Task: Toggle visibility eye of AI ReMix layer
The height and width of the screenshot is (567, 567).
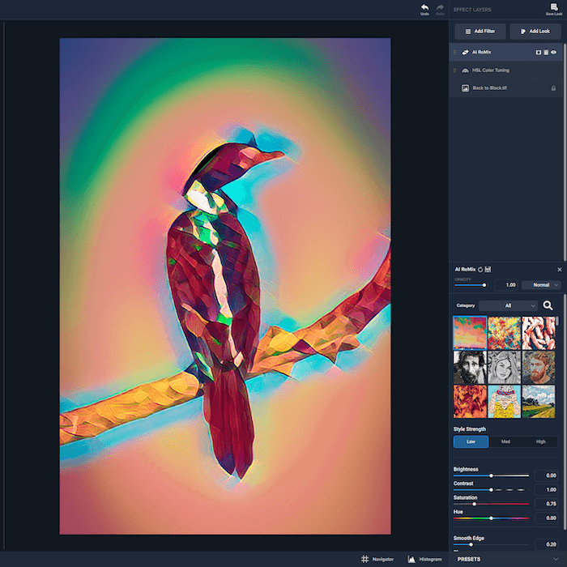Action: tap(553, 53)
